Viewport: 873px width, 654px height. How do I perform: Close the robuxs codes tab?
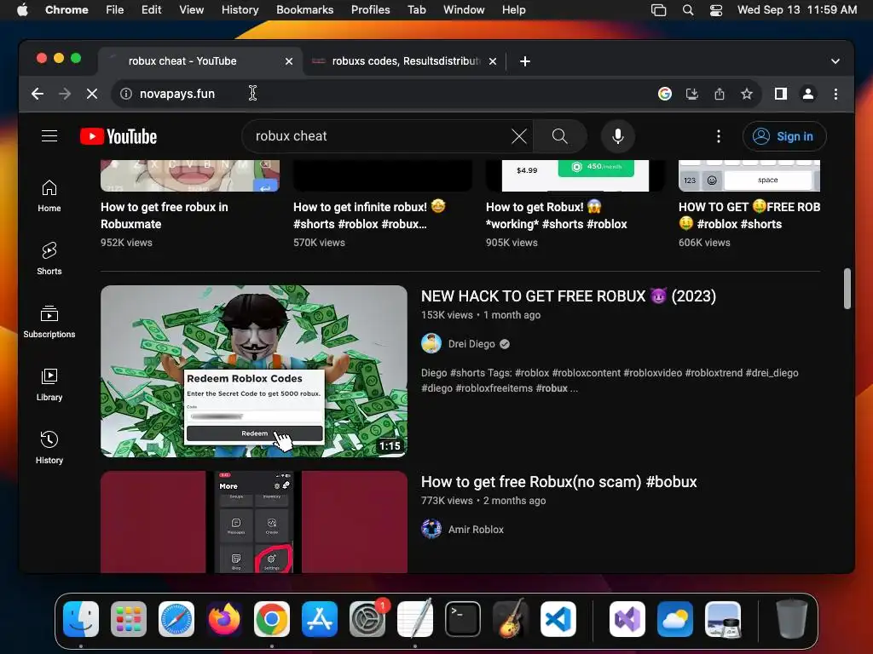pyautogui.click(x=493, y=61)
